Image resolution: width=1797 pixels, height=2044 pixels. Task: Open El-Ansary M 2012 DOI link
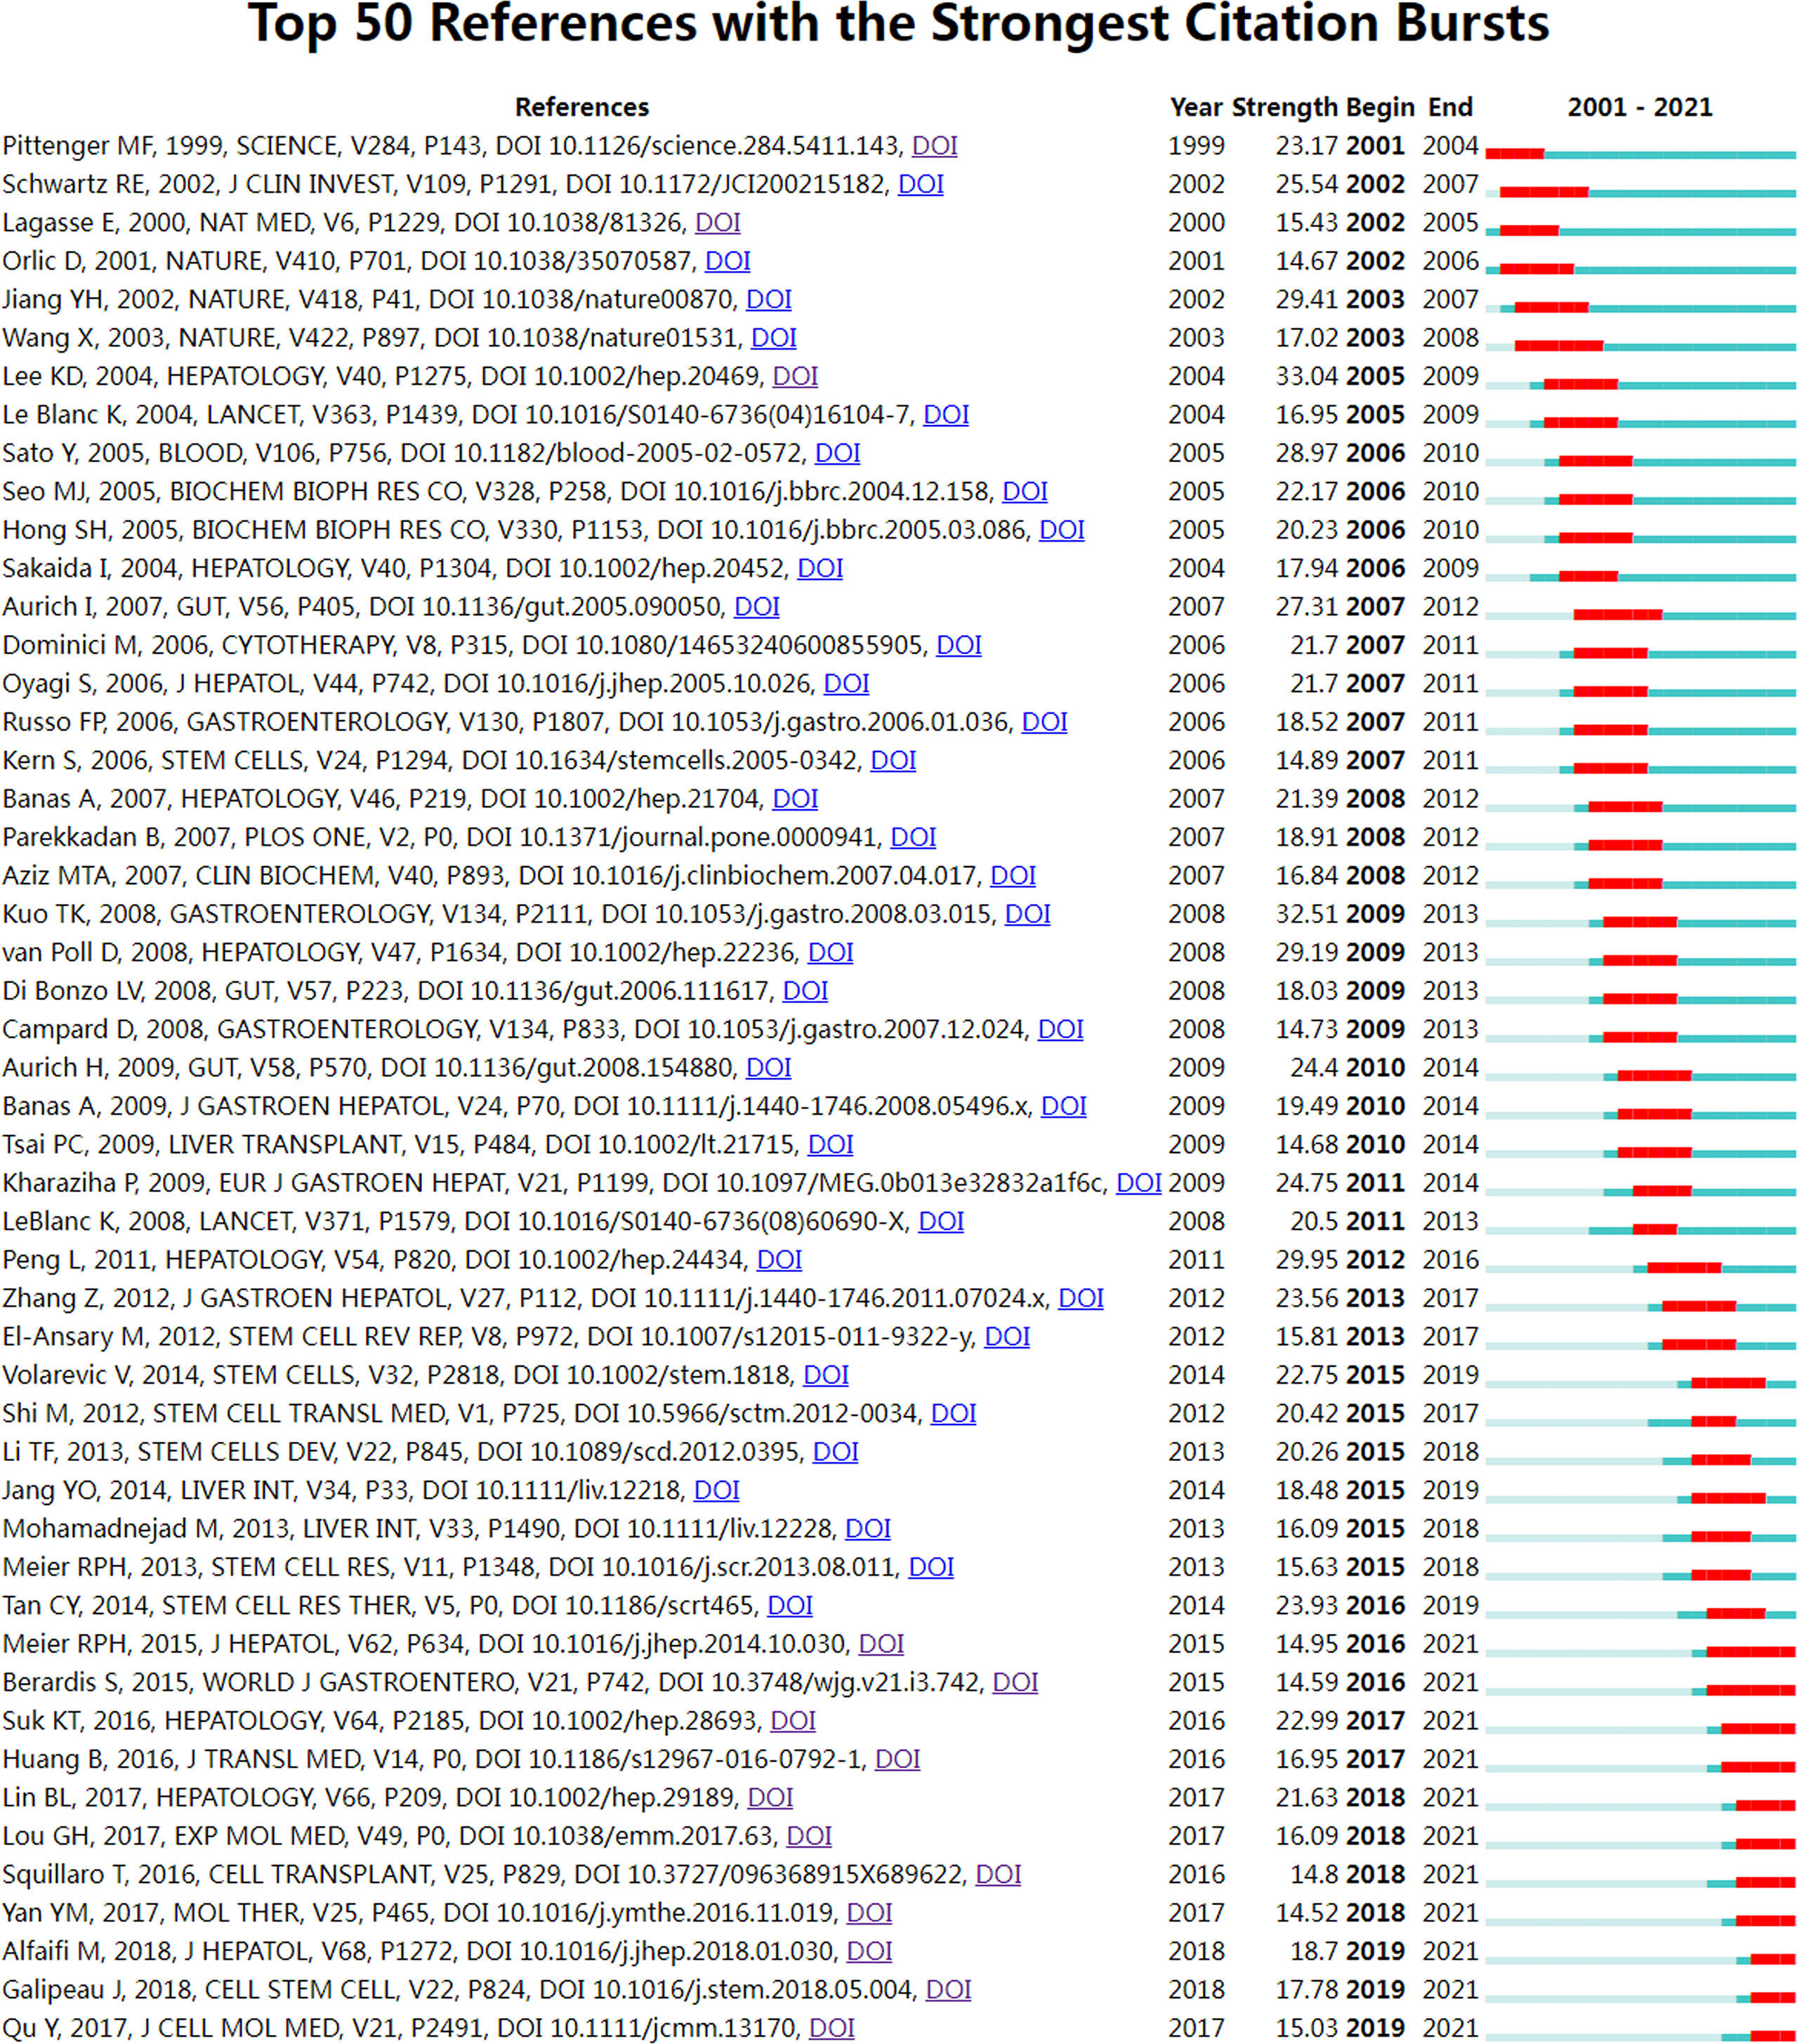(1007, 1336)
